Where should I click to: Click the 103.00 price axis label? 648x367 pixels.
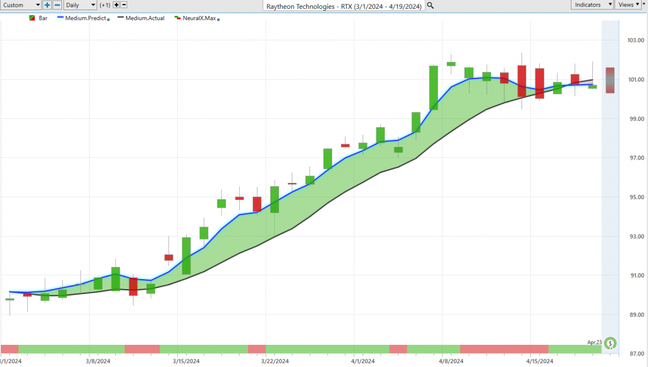pos(635,40)
